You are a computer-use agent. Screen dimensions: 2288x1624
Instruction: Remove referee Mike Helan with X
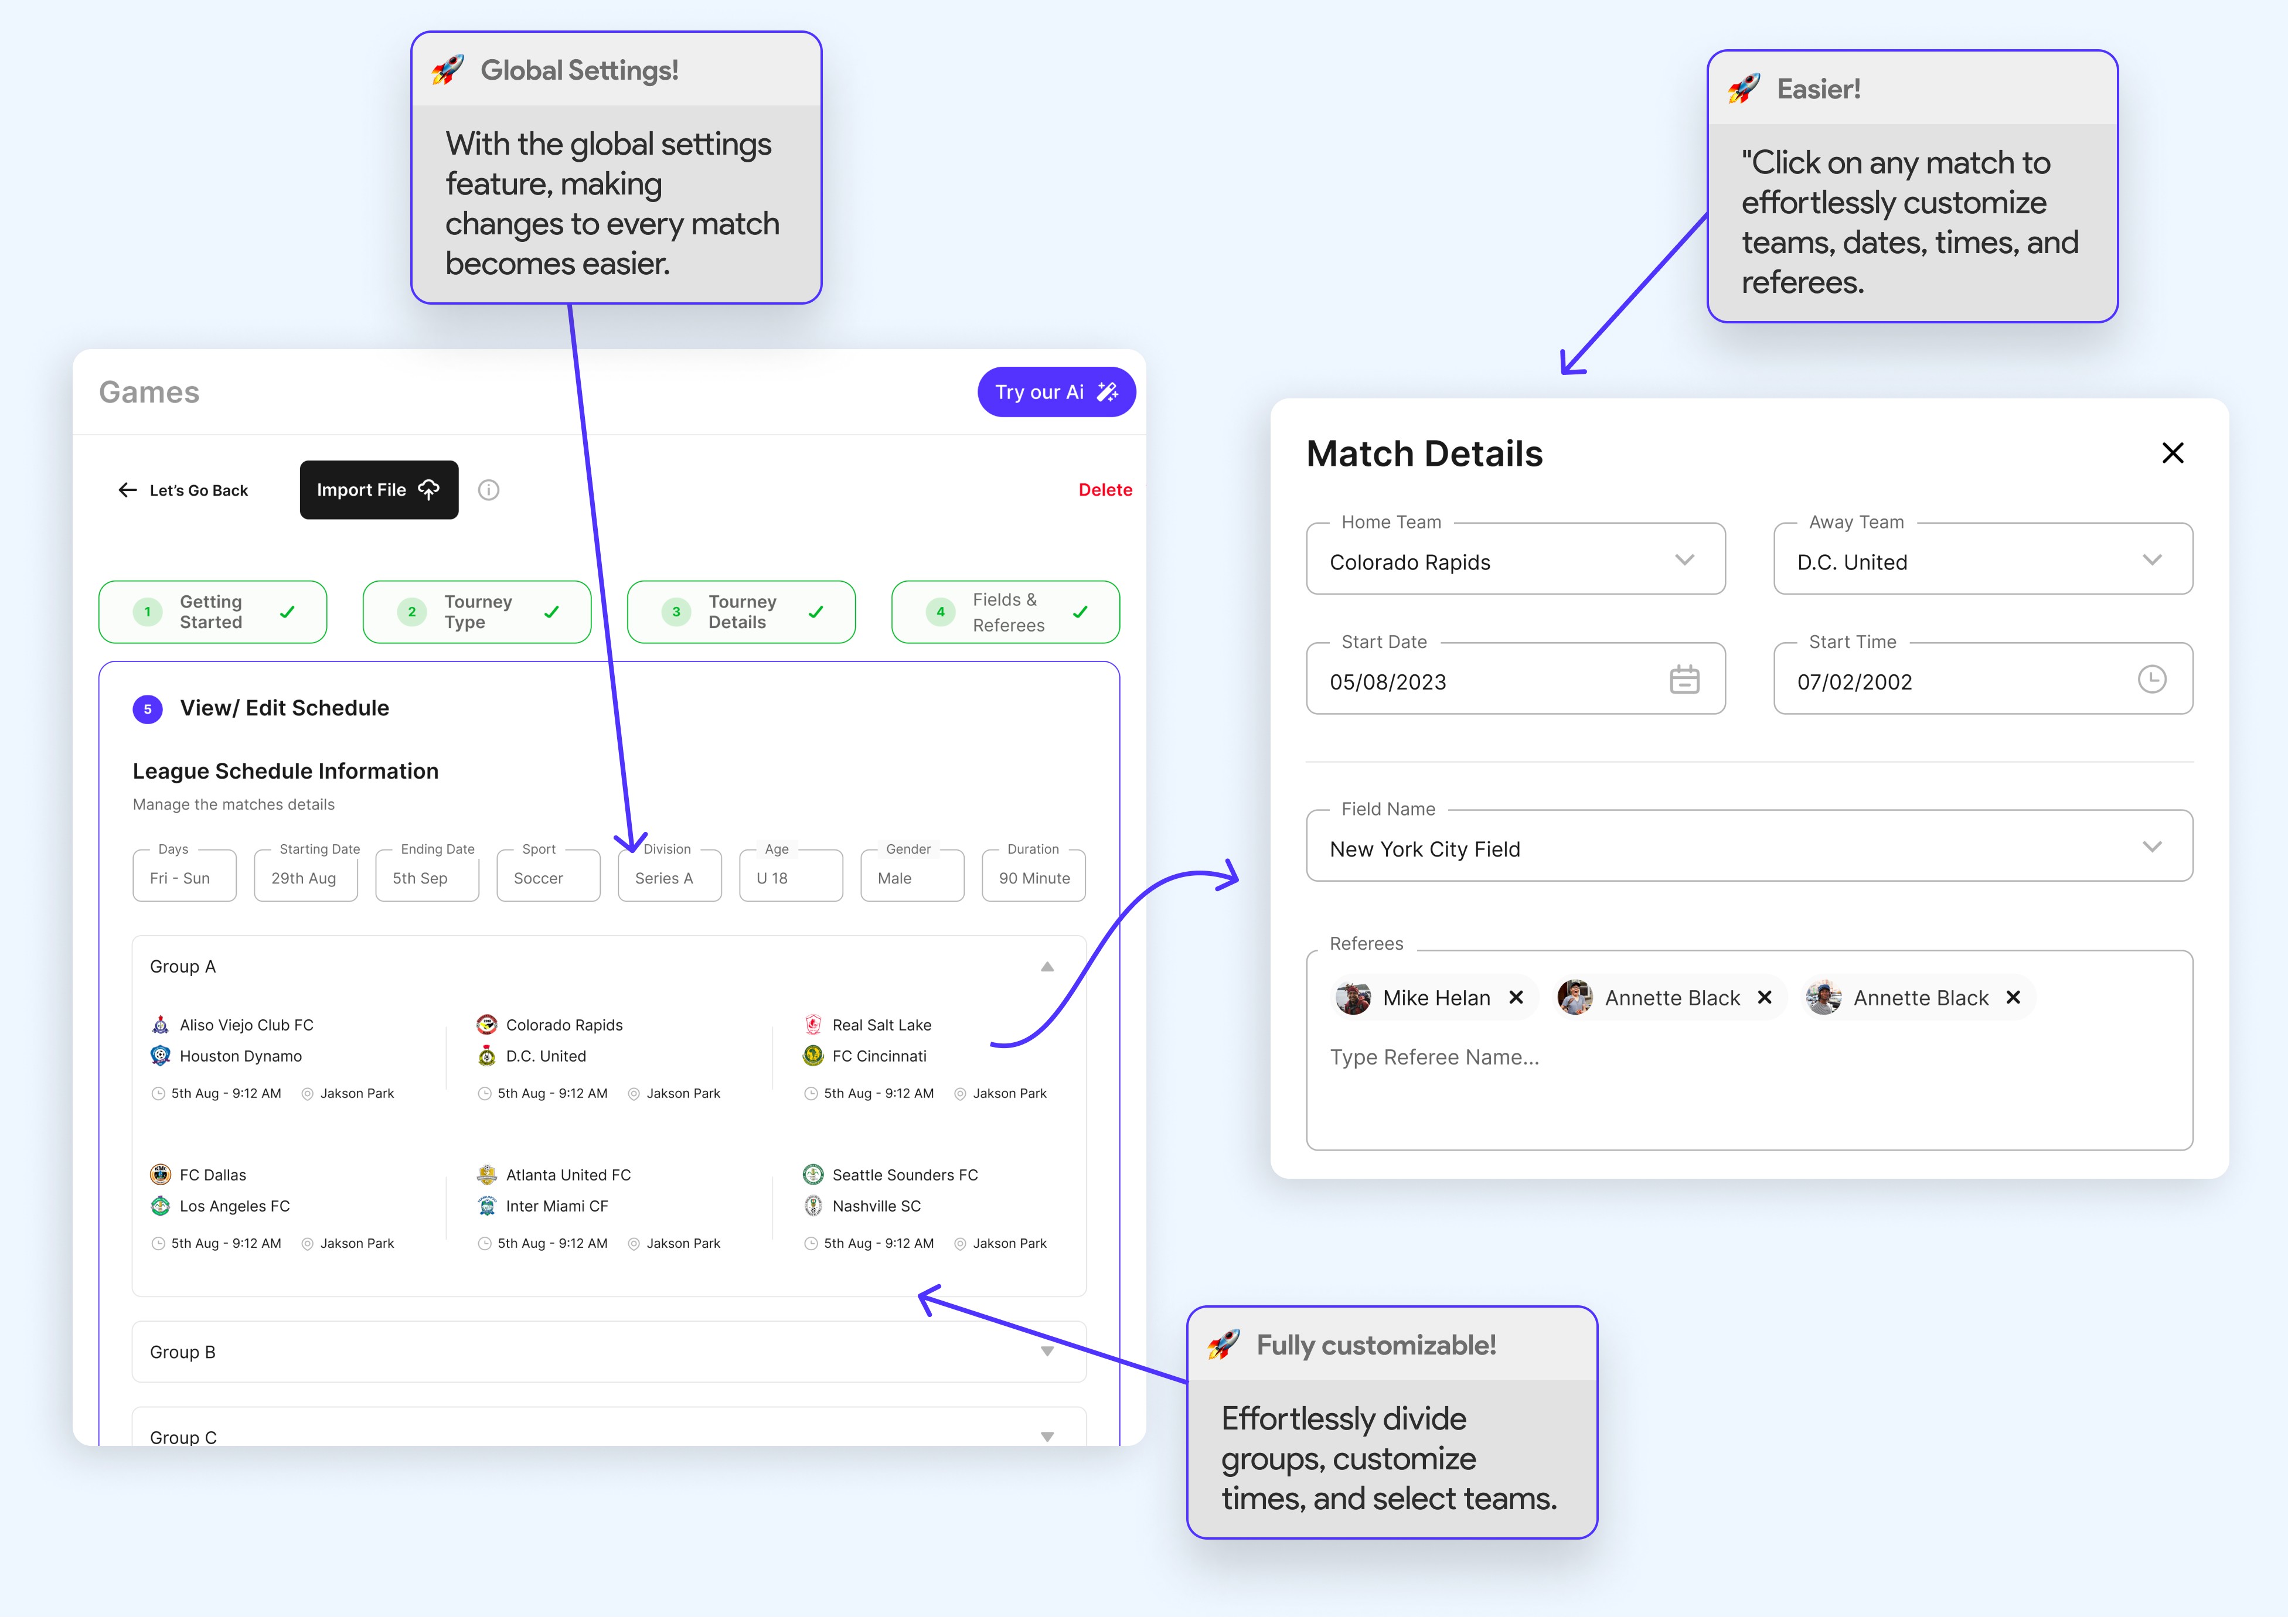[1516, 998]
